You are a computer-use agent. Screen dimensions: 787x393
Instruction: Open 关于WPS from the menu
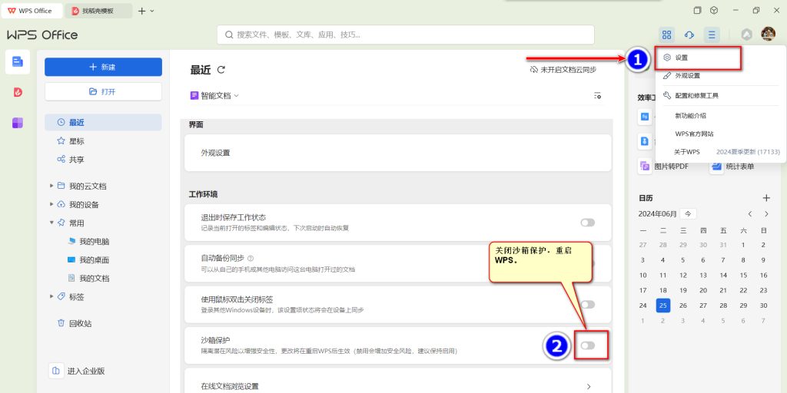click(687, 152)
